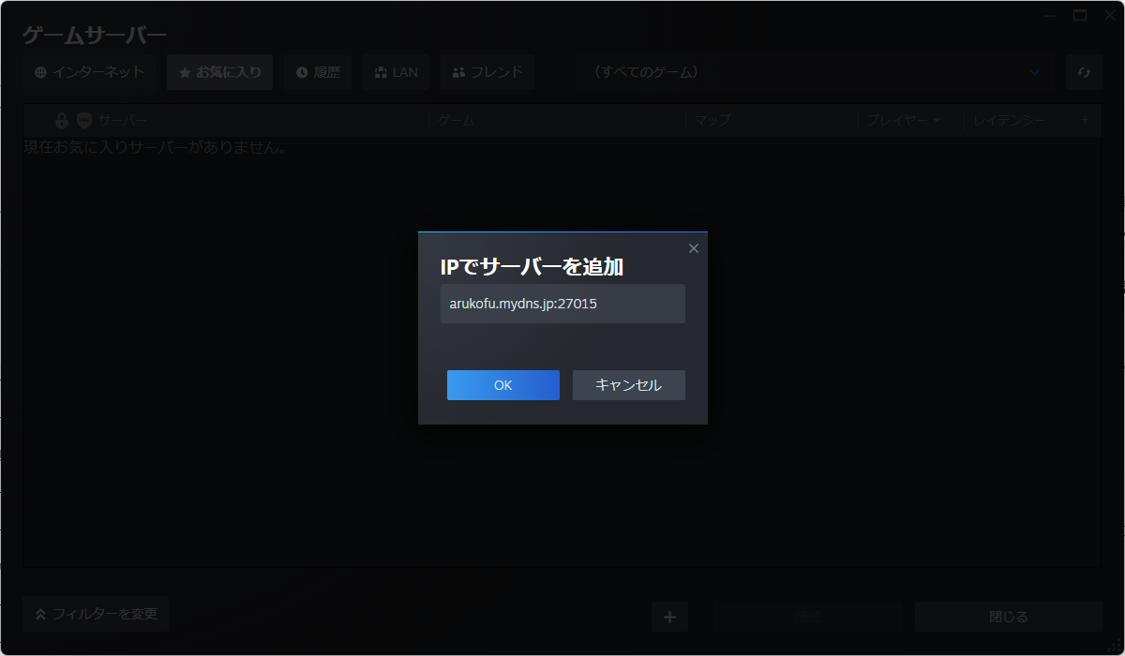Click the network icon on LAN tab

point(380,72)
